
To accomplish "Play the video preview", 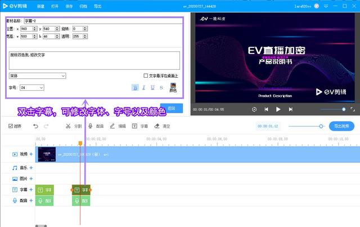I will click(278, 109).
